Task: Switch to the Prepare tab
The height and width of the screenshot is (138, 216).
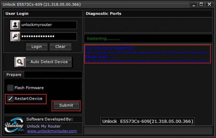Action: (14, 75)
